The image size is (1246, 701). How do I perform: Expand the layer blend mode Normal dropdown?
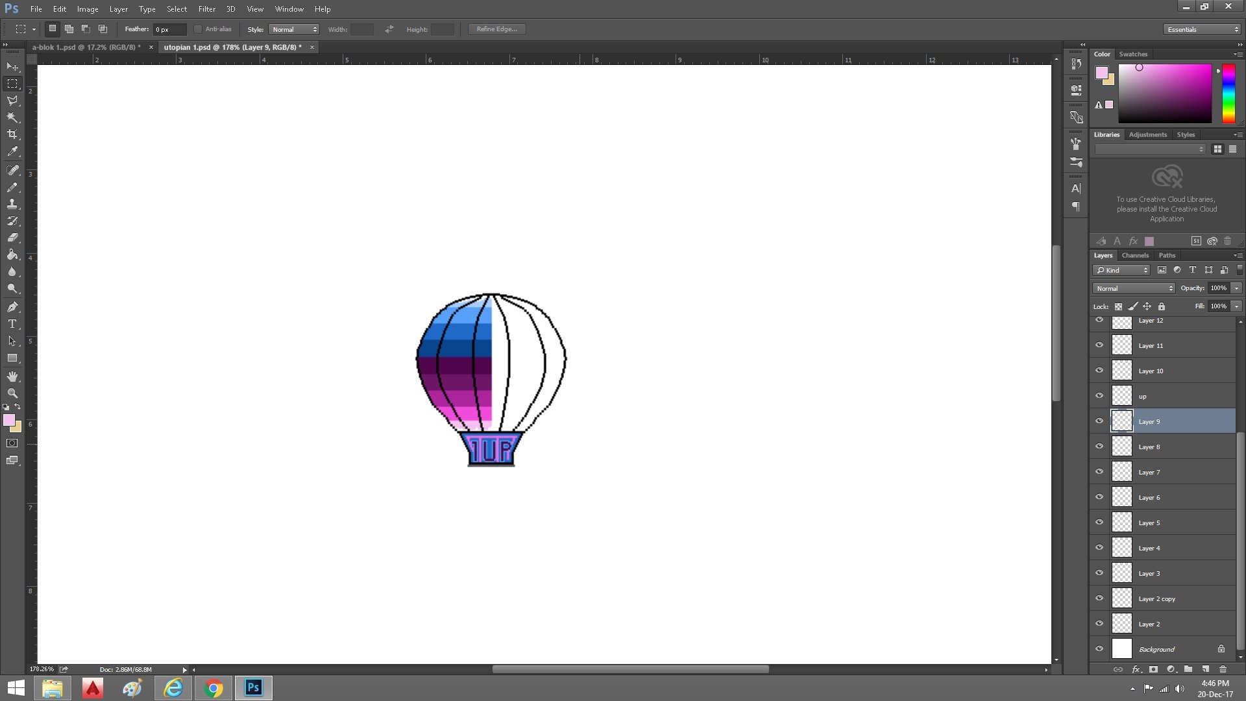point(1133,288)
